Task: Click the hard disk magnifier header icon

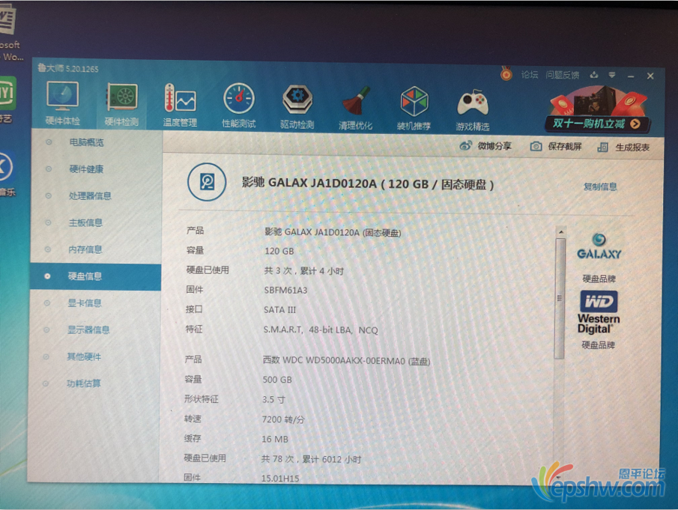Action: pyautogui.click(x=207, y=182)
